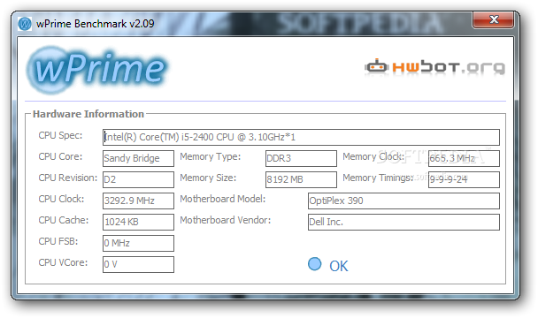Select the Memory Clock field 665.3 MHz
538x318 pixels.
click(464, 158)
